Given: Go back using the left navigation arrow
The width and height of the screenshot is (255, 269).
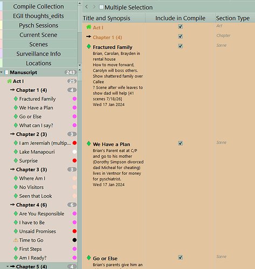Looking at the screenshot, I should coord(87,7).
